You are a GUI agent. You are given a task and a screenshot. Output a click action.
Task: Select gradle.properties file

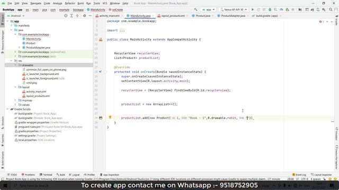point(28,131)
